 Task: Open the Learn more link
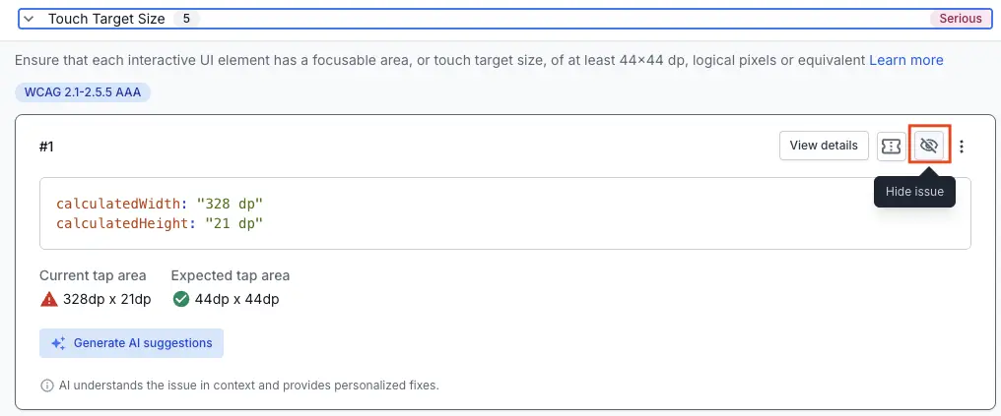pos(905,60)
